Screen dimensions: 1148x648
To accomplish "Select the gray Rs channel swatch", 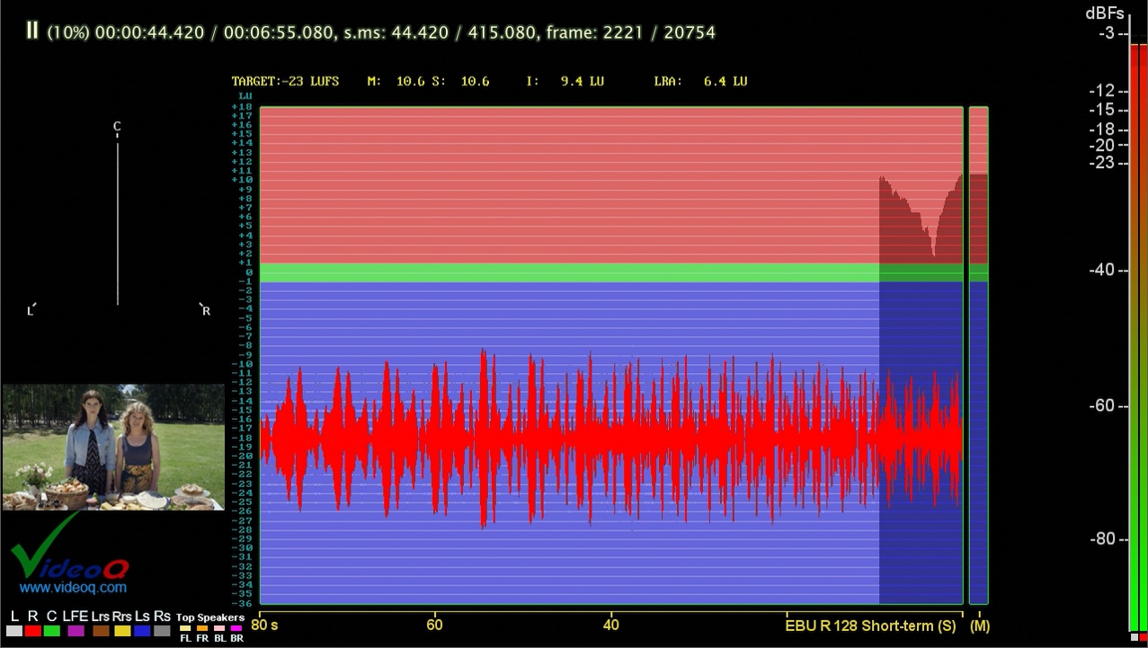I will (162, 631).
